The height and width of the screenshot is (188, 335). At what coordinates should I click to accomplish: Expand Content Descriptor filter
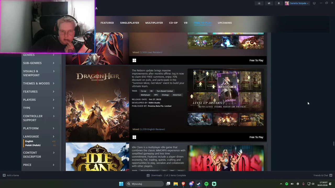[39, 155]
